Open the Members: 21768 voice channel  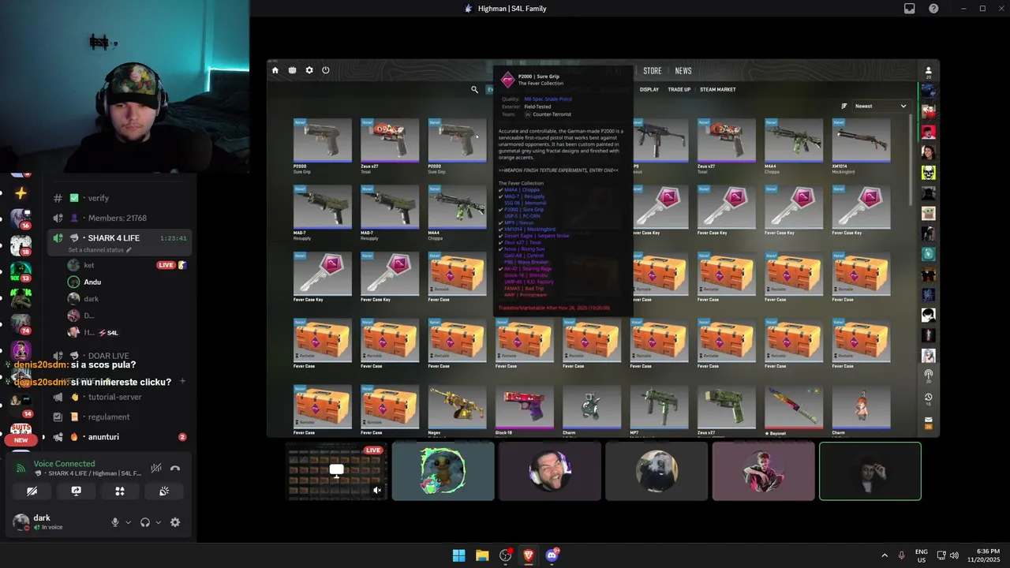point(118,218)
